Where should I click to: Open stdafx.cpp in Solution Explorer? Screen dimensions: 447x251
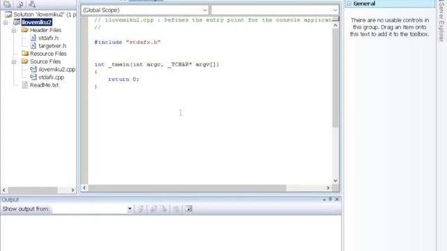click(51, 77)
